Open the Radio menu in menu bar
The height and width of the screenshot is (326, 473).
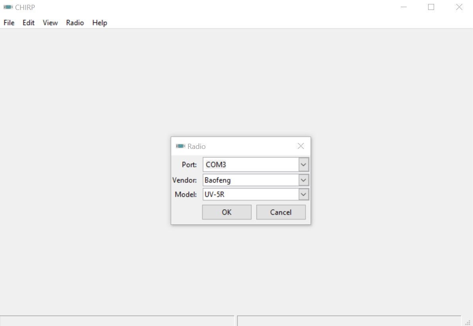coord(75,23)
